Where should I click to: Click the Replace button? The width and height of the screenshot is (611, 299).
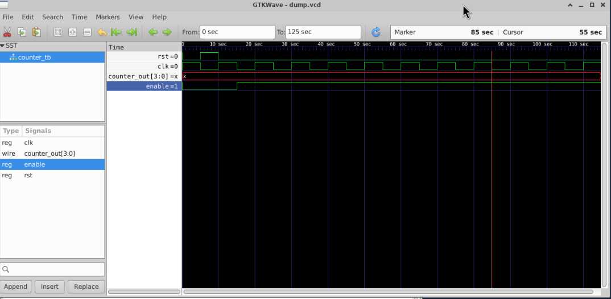86,286
